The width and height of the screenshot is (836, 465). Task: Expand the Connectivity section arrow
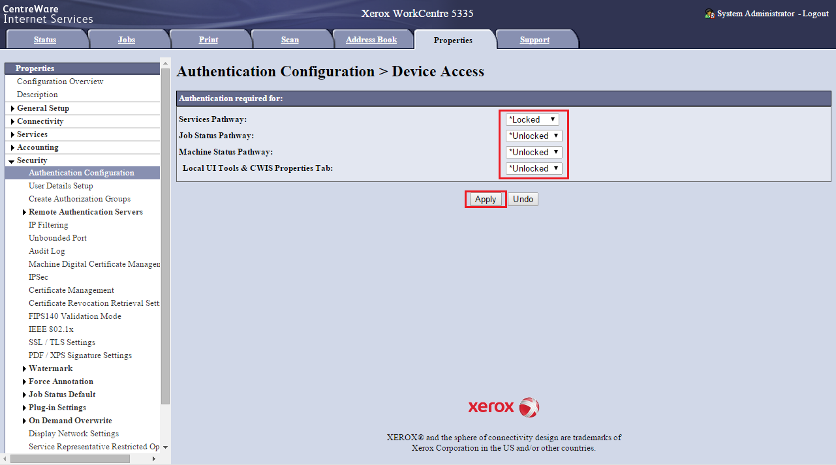[12, 121]
